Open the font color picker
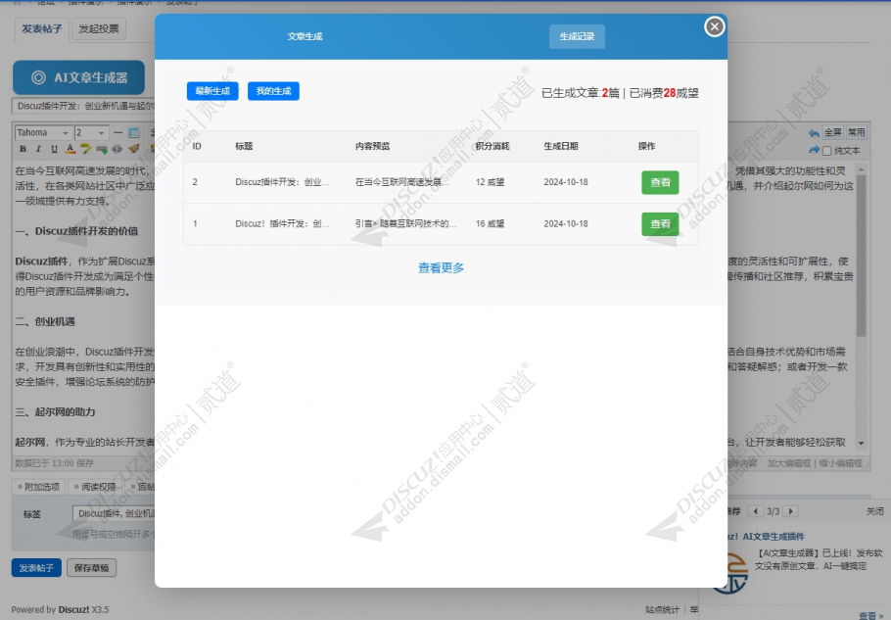This screenshot has width=891, height=620. 70,149
